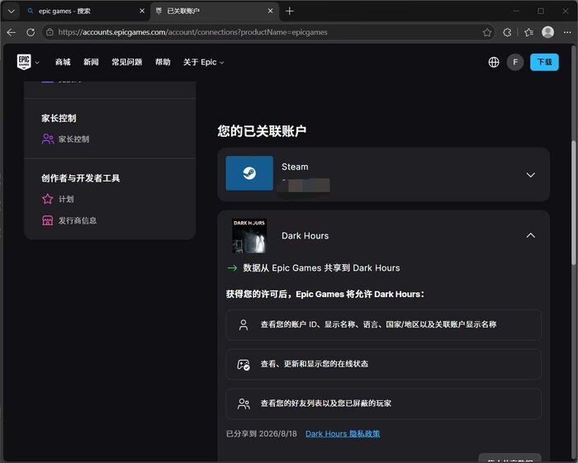Click the address bar URL
This screenshot has height=463, width=578.
pyautogui.click(x=192, y=32)
